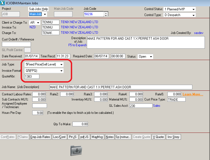Click the GL Profit Centre field
Screen dimensions: 210x160
click(27, 50)
